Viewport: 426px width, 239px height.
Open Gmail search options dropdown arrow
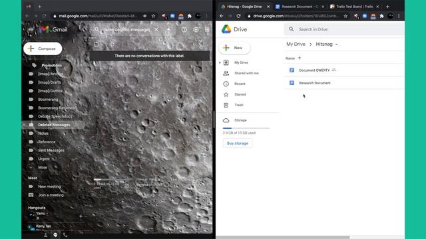pyautogui.click(x=168, y=29)
